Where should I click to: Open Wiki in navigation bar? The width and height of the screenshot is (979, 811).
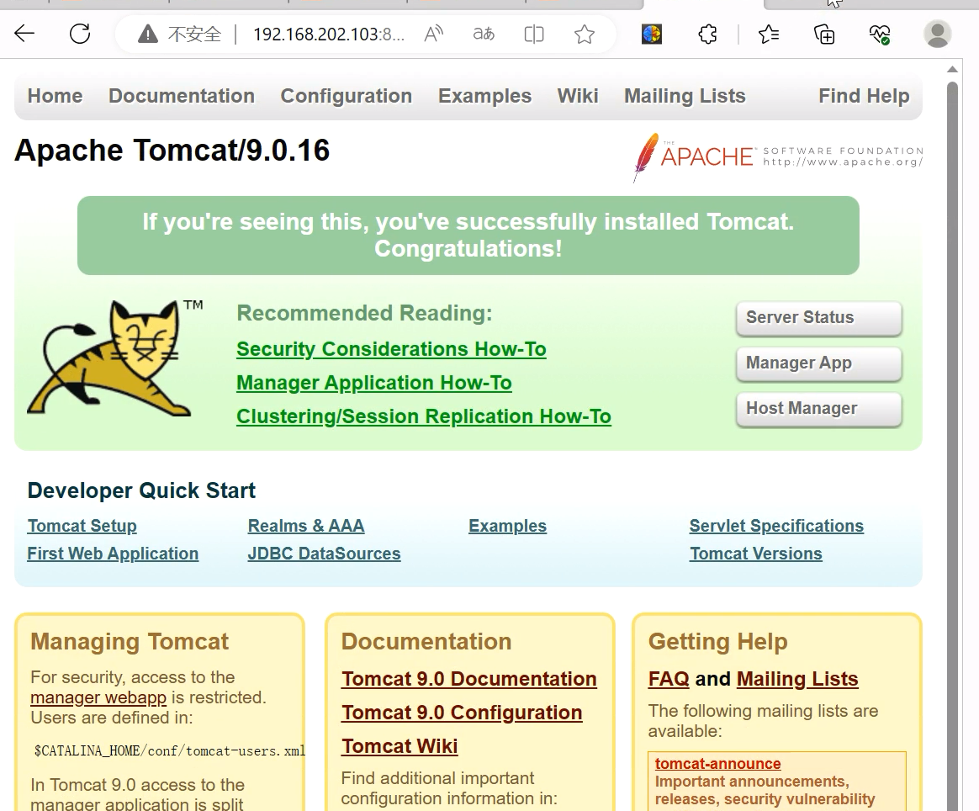578,96
